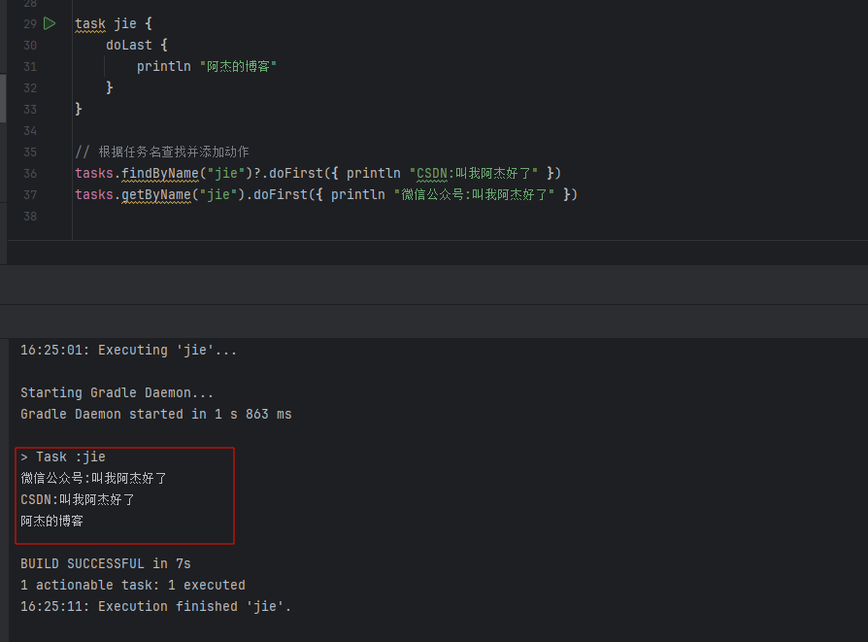
Task: Click the "> Task :jie" console line
Action: point(63,457)
